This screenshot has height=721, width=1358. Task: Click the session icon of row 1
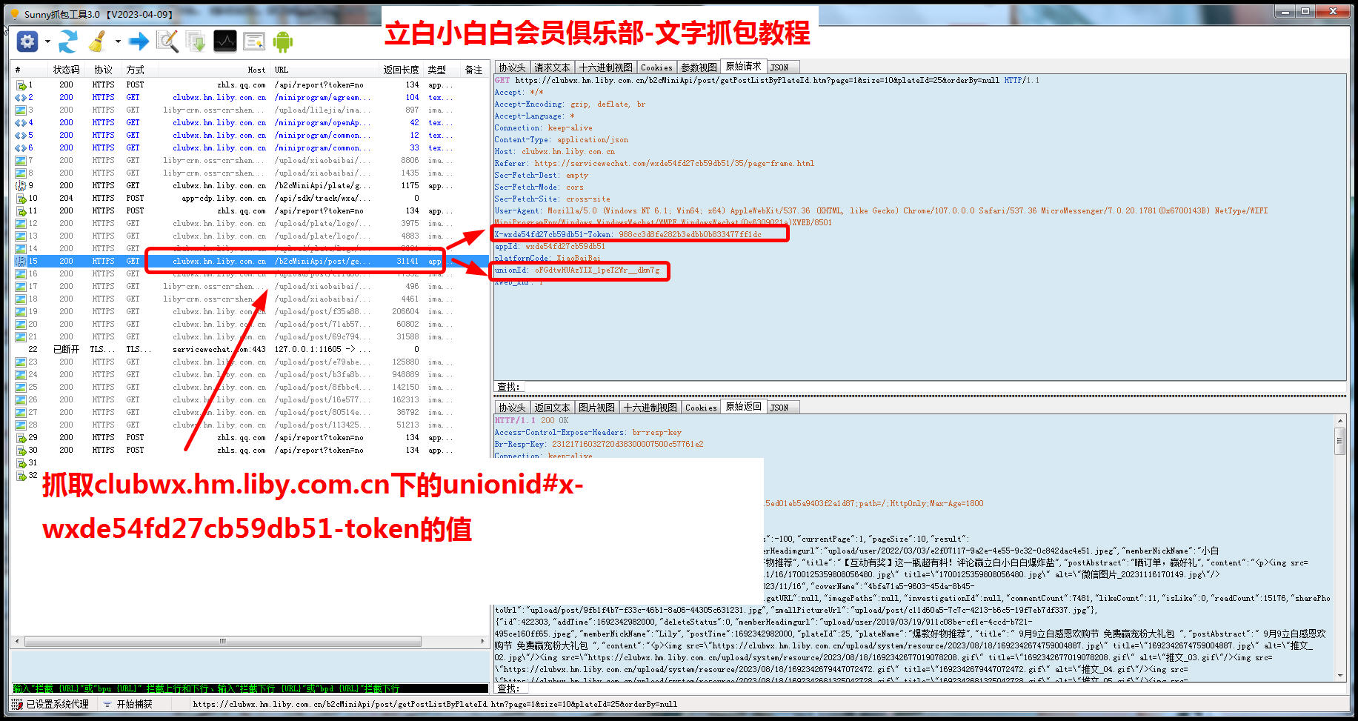pos(21,85)
